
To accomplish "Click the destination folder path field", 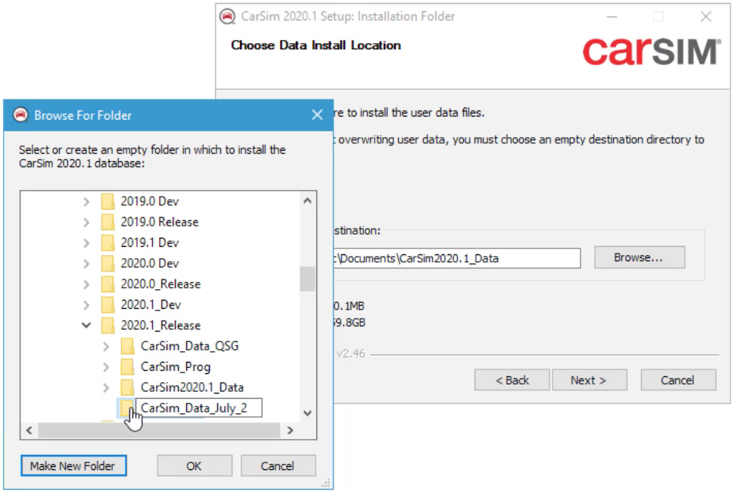I will [456, 258].
